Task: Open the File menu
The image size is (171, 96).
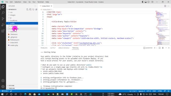Action: [6, 2]
